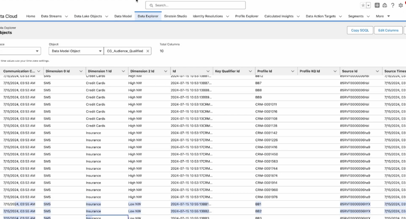Switch to the Data Model tab
The height and width of the screenshot is (219, 406).
point(123,16)
